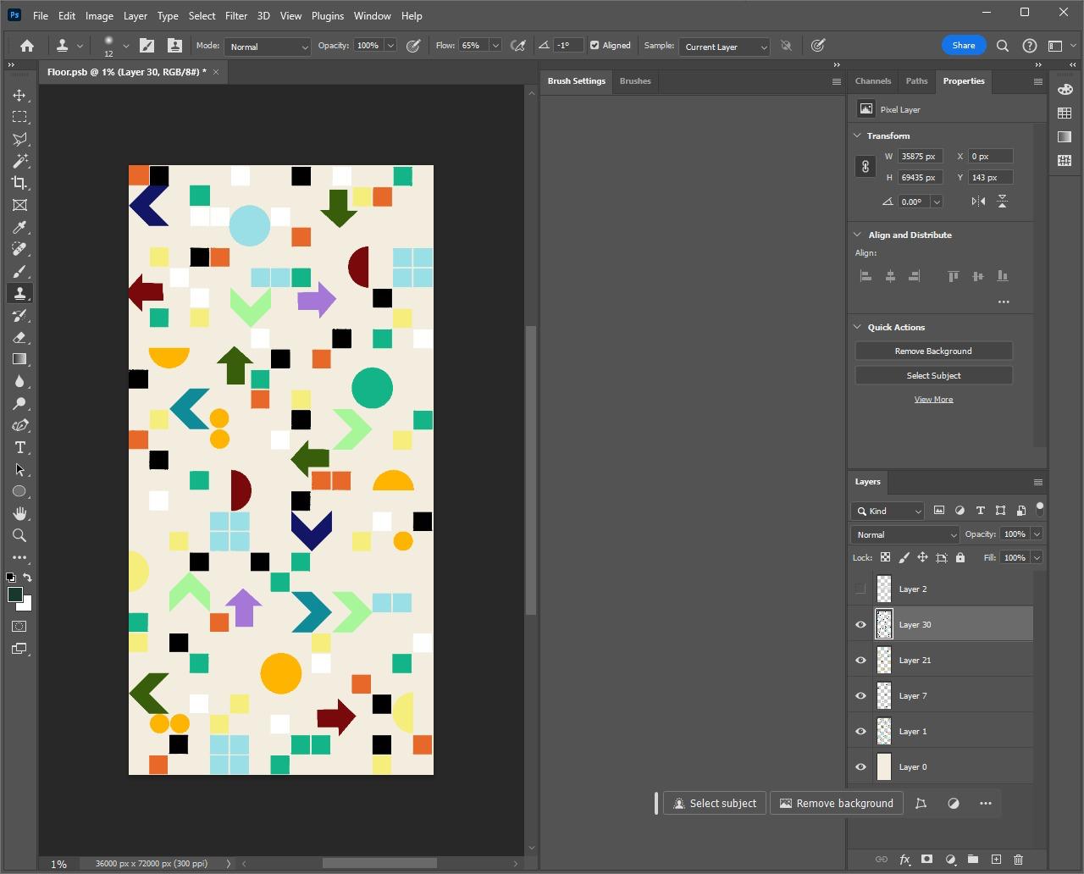Select the Eraser tool
Viewport: 1084px width, 874px height.
(x=19, y=337)
